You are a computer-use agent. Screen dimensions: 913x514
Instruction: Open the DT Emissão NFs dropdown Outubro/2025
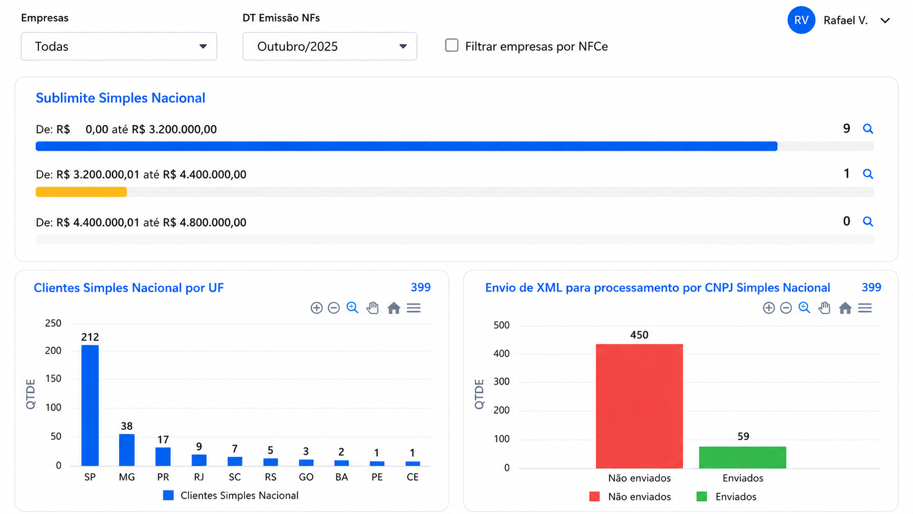click(330, 46)
